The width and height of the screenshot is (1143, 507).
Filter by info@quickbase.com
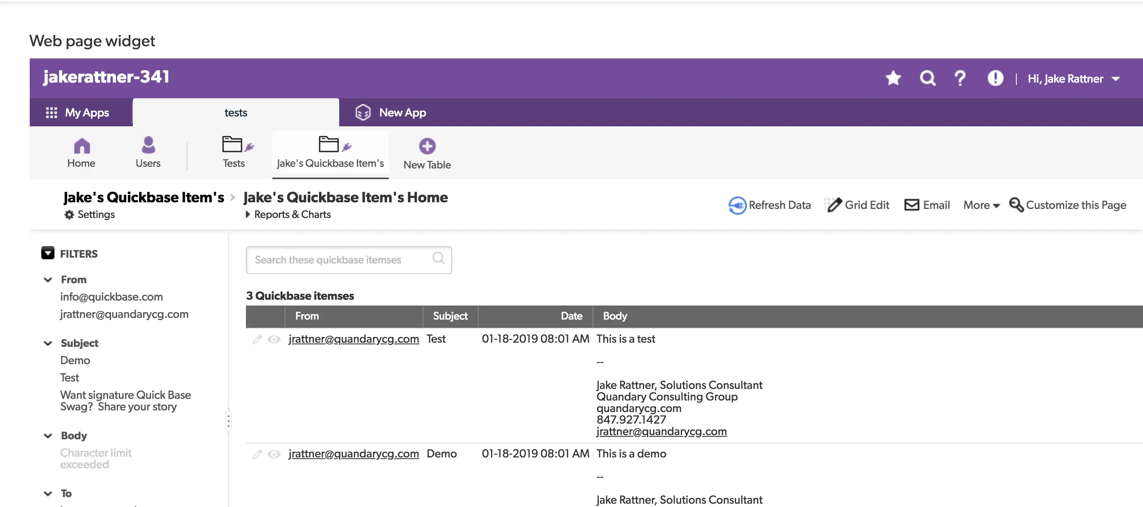point(111,296)
